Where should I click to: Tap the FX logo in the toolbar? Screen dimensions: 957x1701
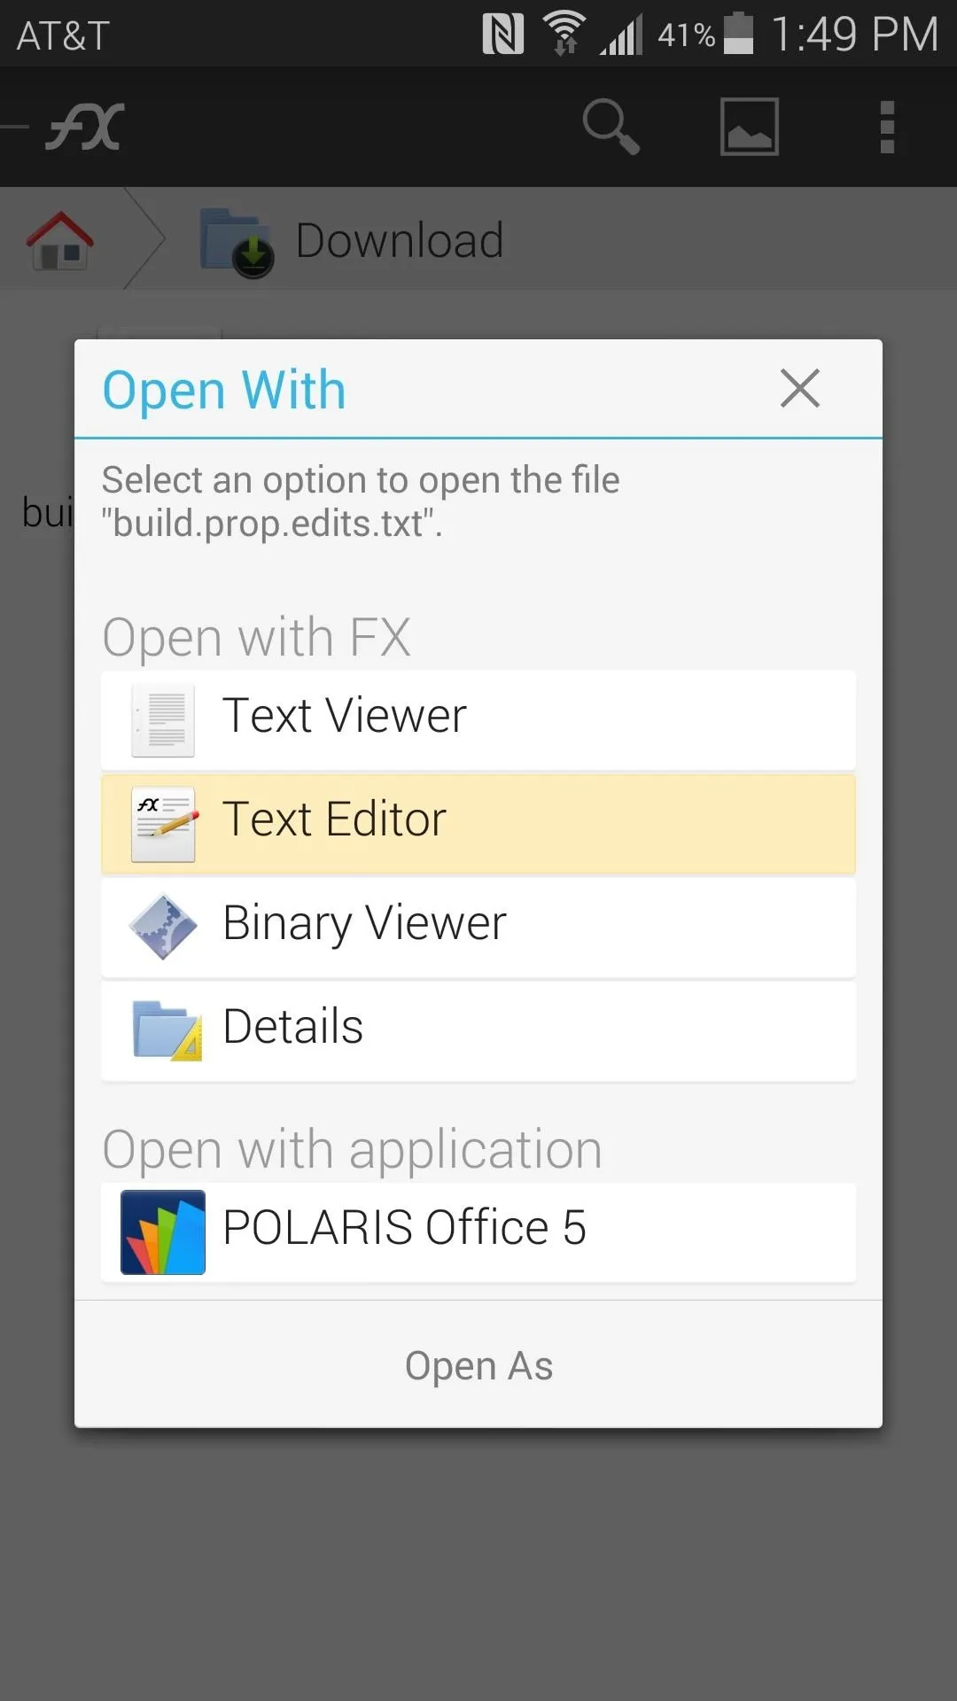(x=85, y=127)
